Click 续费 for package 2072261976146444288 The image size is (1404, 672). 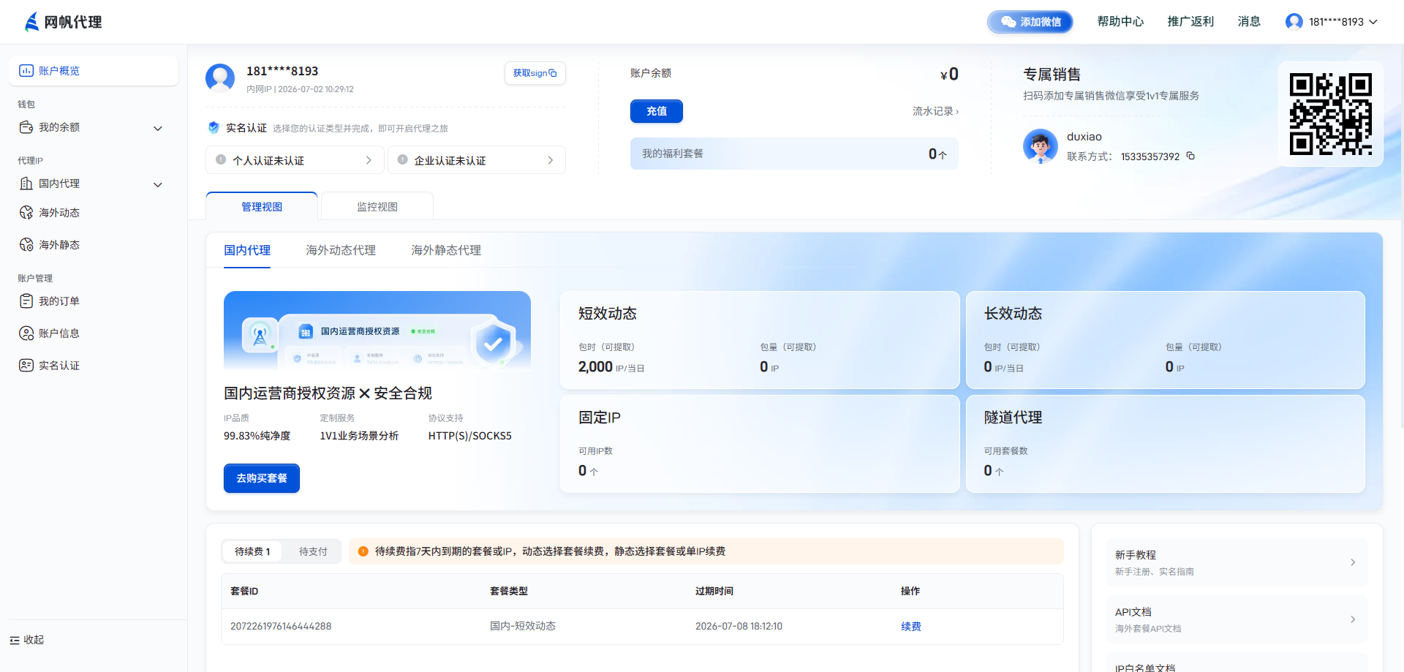click(911, 627)
